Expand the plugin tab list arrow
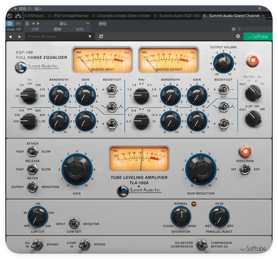 point(263,16)
